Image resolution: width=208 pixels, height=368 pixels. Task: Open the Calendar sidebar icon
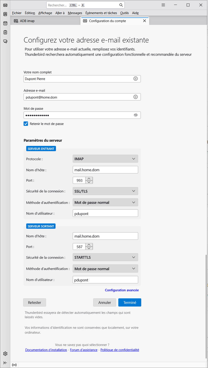[5, 23]
